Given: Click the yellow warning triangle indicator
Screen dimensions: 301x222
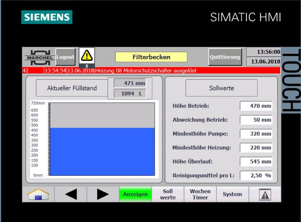Looking at the screenshot, I should [87, 56].
